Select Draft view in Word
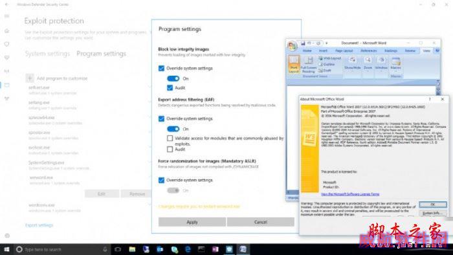The width and height of the screenshot is (453, 255). point(325,70)
